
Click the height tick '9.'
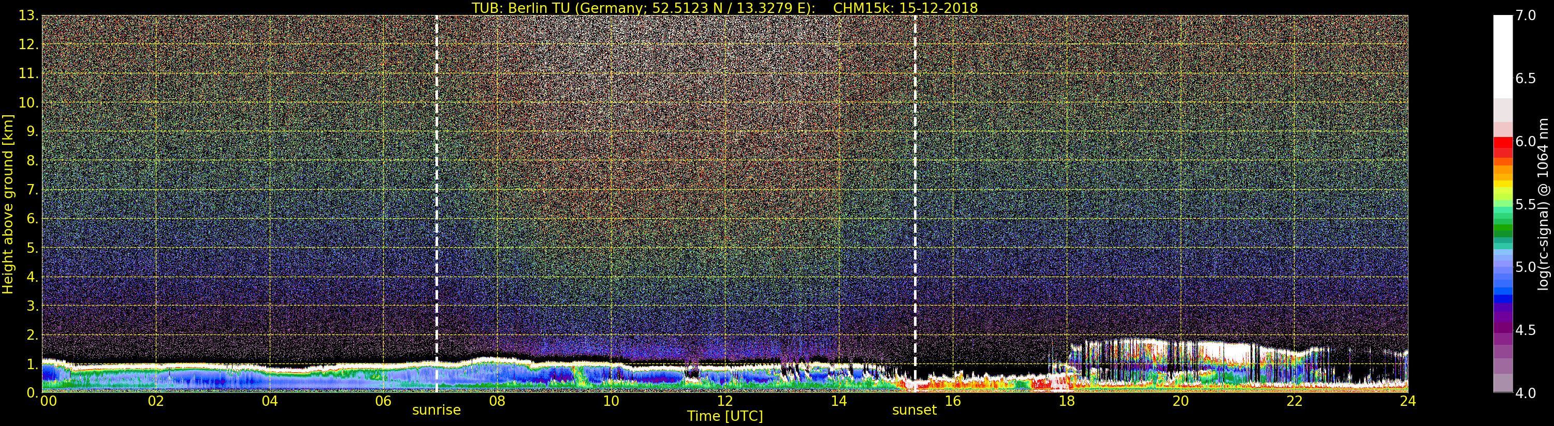coord(33,131)
